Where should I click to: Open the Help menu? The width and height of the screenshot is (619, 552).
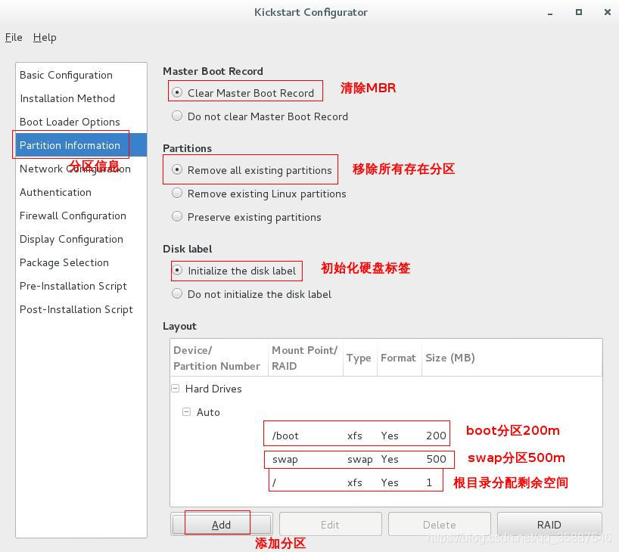pyautogui.click(x=45, y=37)
